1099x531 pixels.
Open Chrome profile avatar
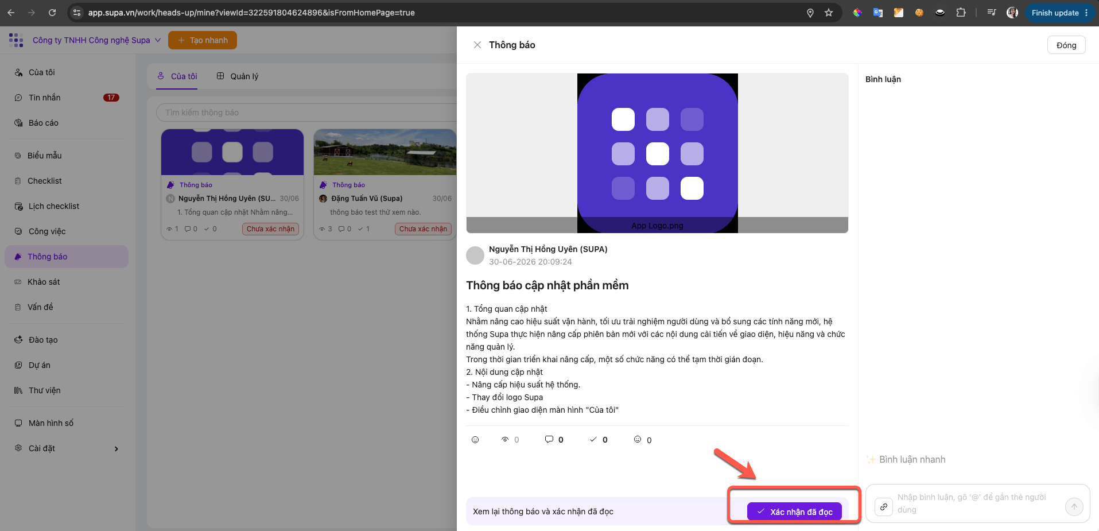point(1012,13)
